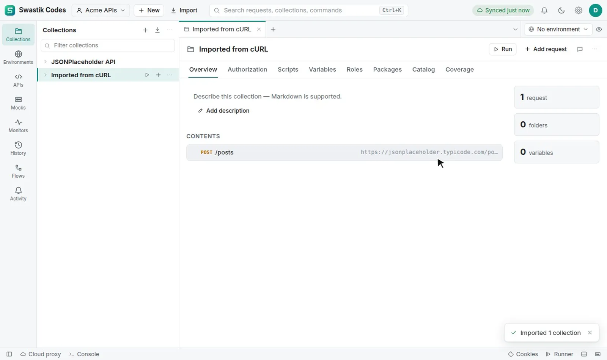Screen dimensions: 607x360
Task: Open the Collections panel more options menu
Action: pos(170,30)
